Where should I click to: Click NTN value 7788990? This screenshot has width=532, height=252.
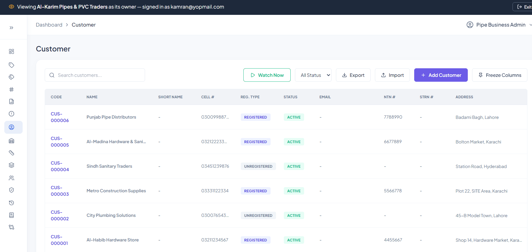coord(393,117)
